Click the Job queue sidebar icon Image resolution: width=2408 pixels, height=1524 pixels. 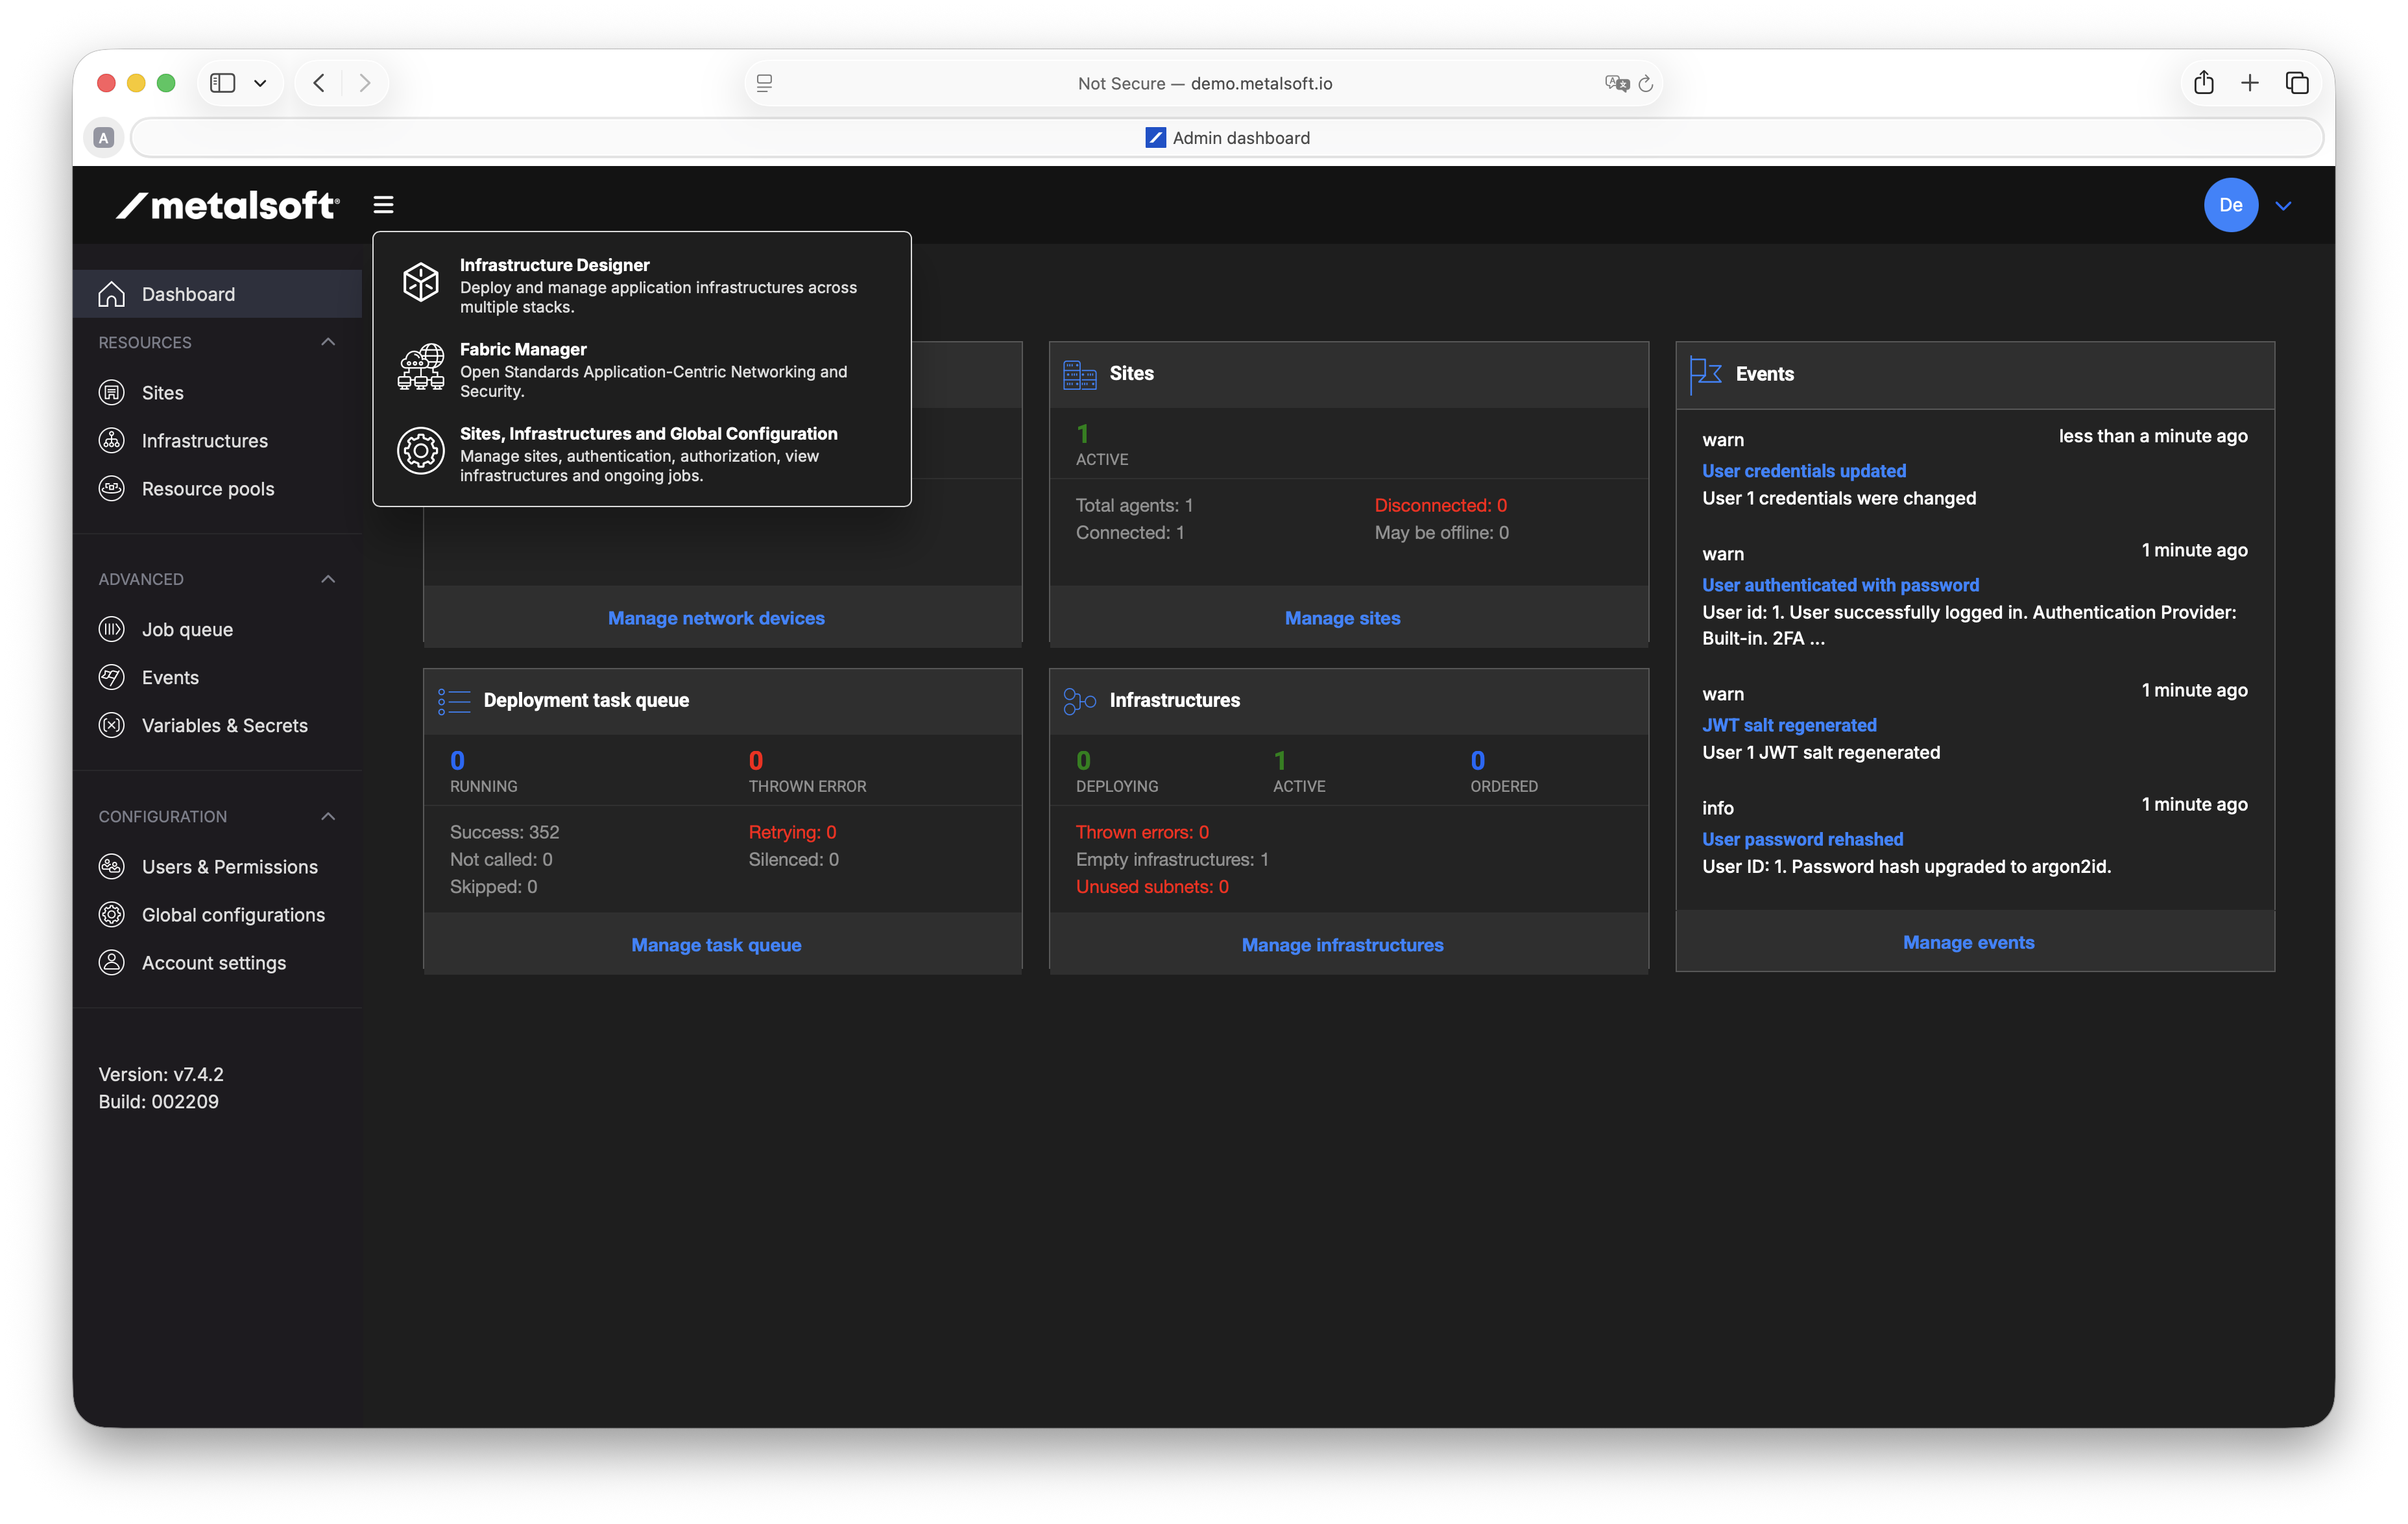click(112, 629)
